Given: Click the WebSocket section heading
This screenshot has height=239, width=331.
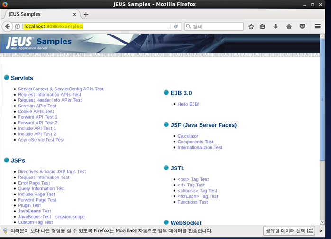Looking at the screenshot, I should coord(186,222).
